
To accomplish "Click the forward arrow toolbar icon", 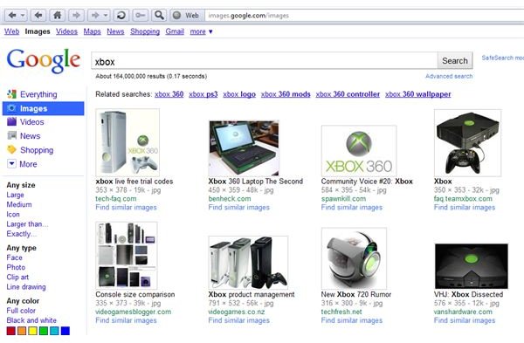I will point(76,15).
